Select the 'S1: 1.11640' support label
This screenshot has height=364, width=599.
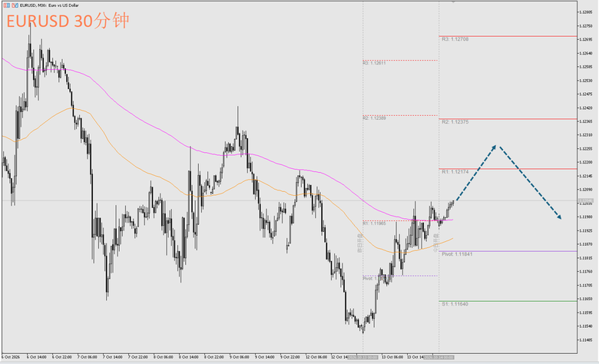pyautogui.click(x=455, y=304)
